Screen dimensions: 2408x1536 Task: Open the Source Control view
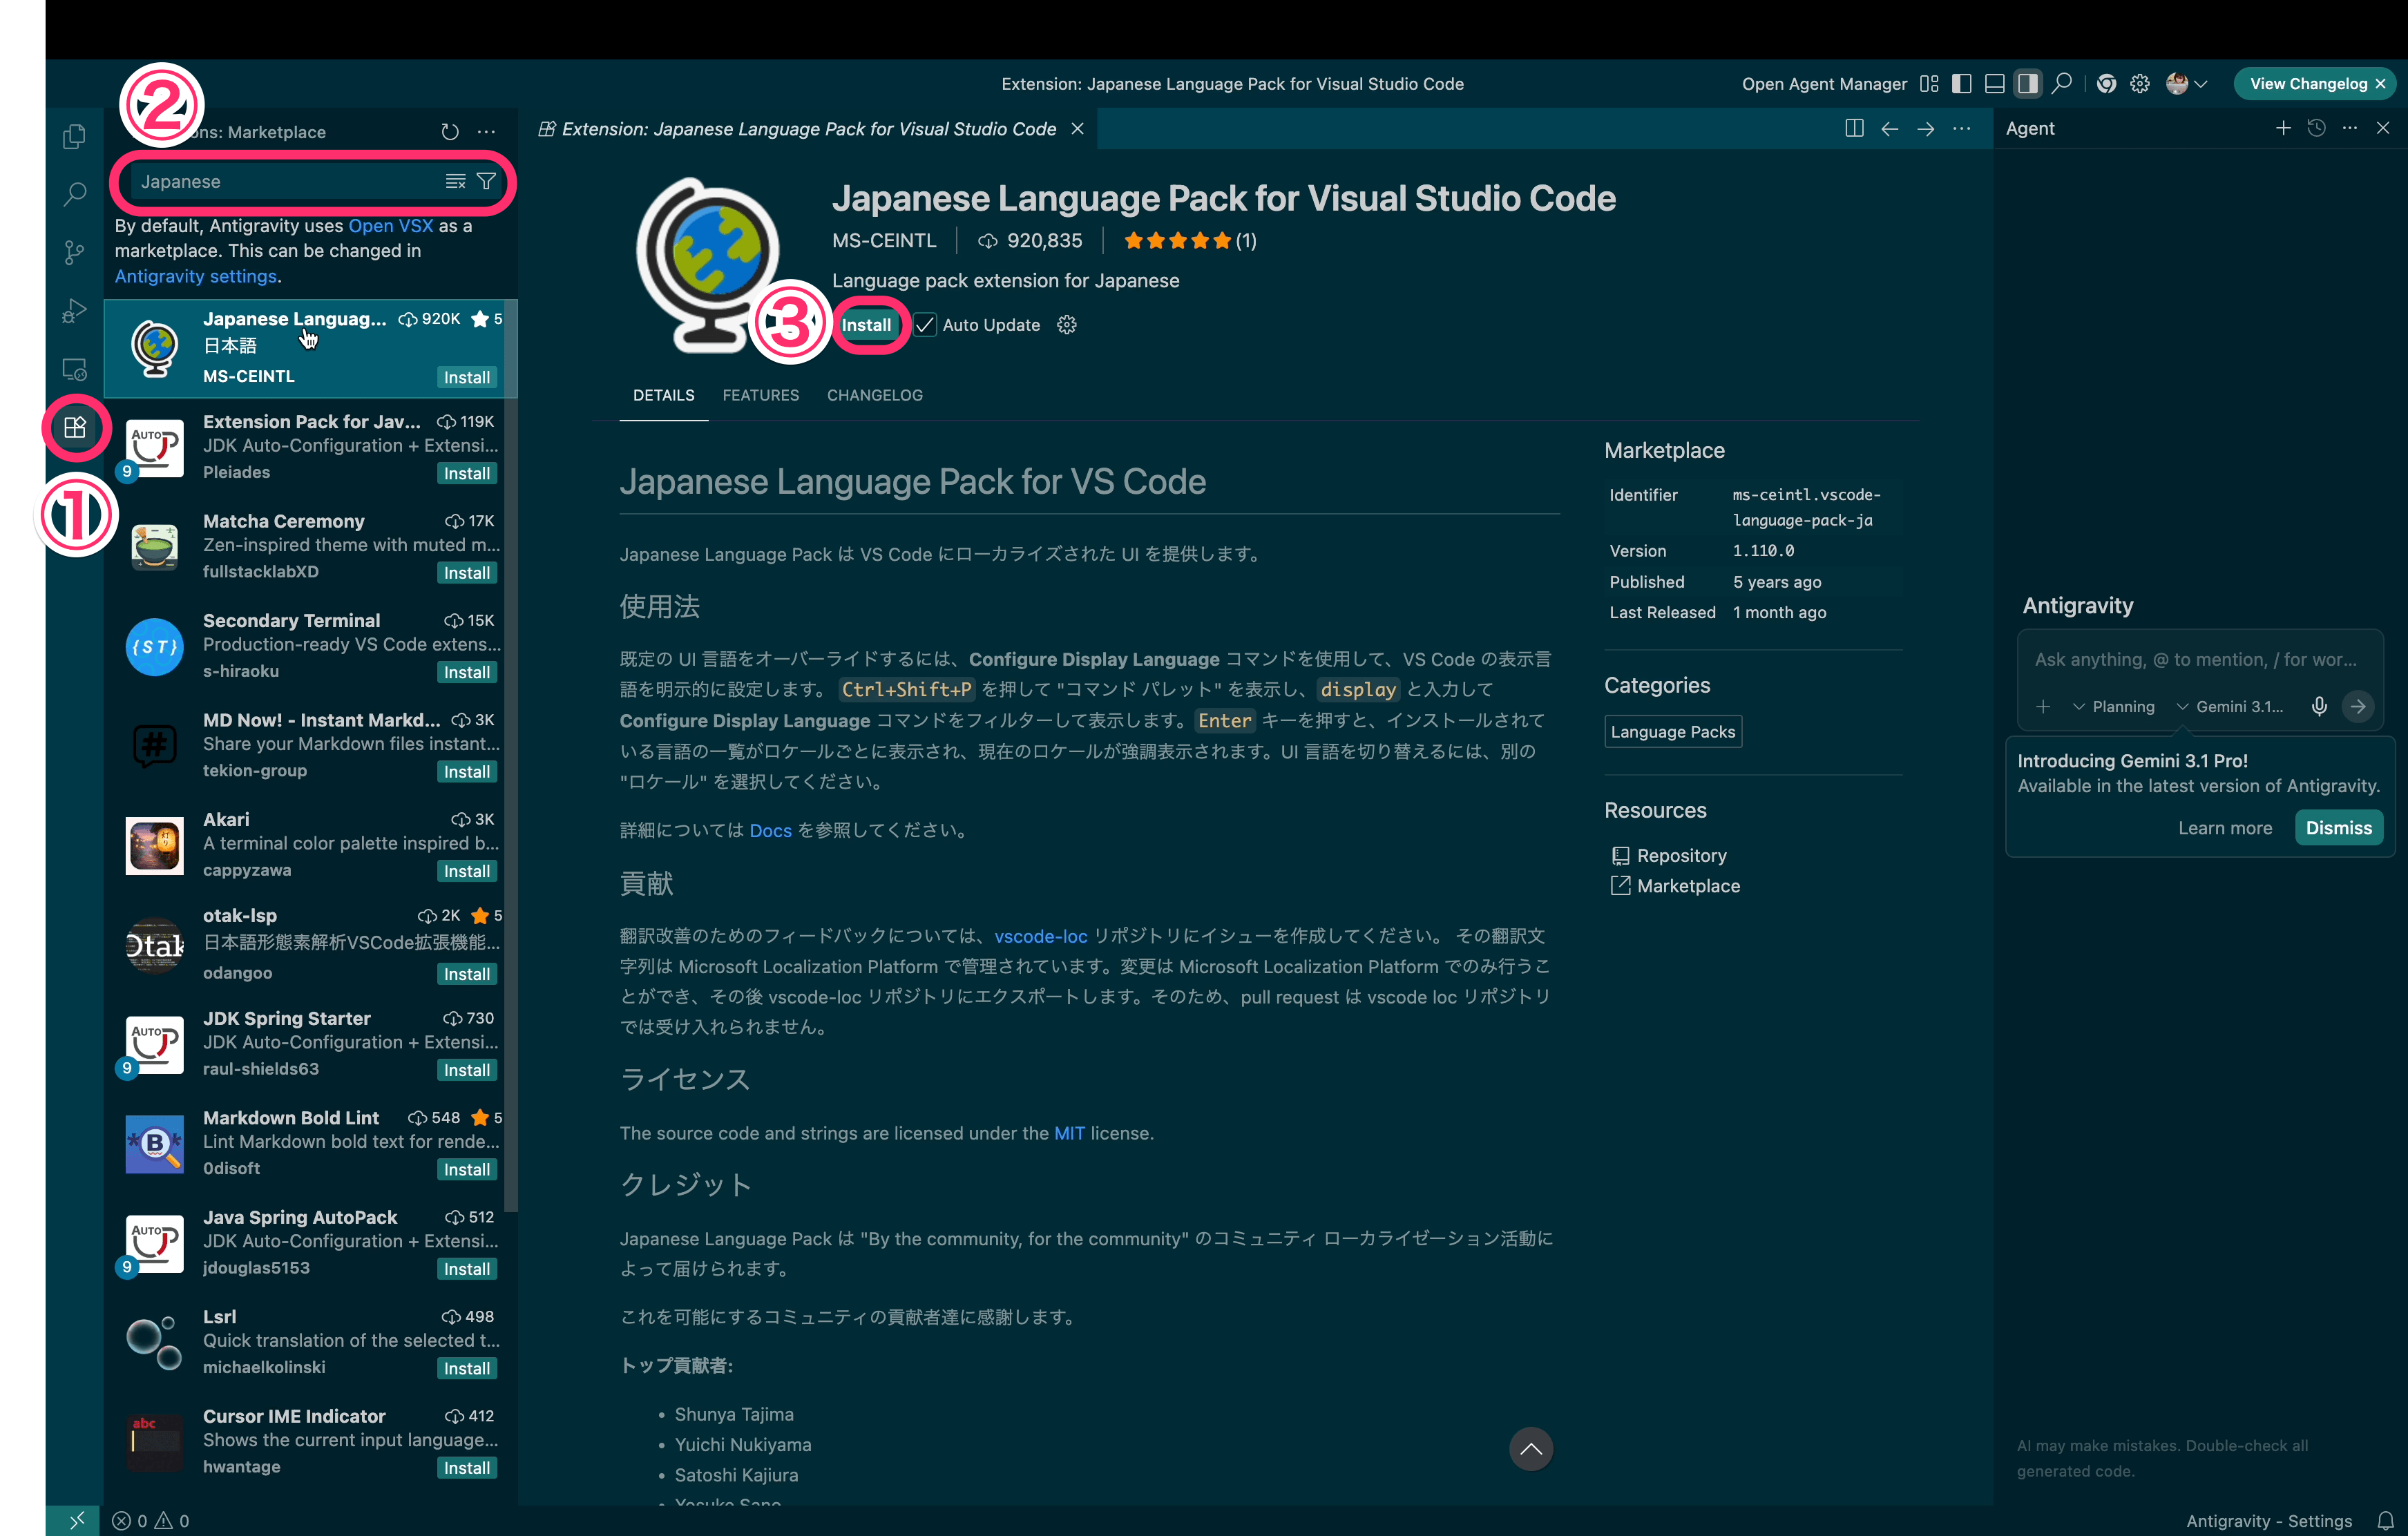pyautogui.click(x=74, y=252)
